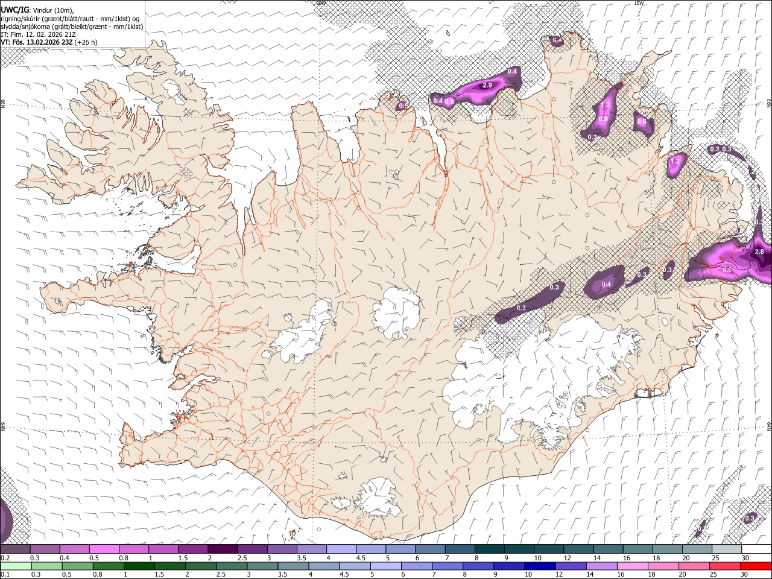Click the 0.9 value inside the northeast snow patch
This screenshot has width=772, height=579.
(603, 119)
